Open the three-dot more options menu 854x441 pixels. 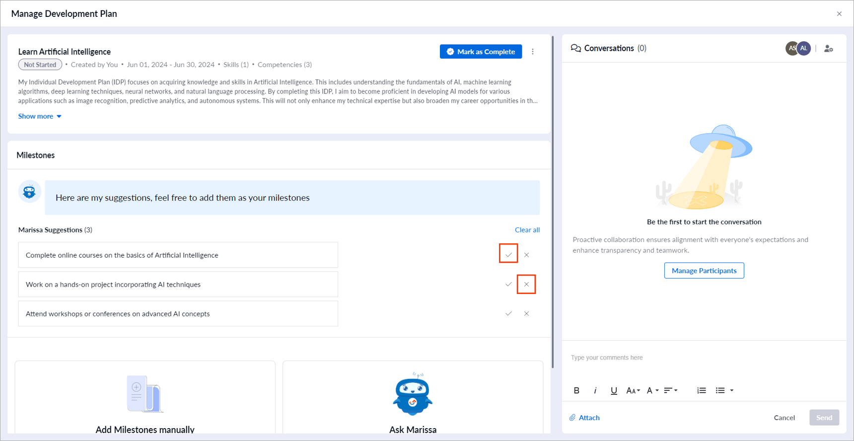(533, 52)
